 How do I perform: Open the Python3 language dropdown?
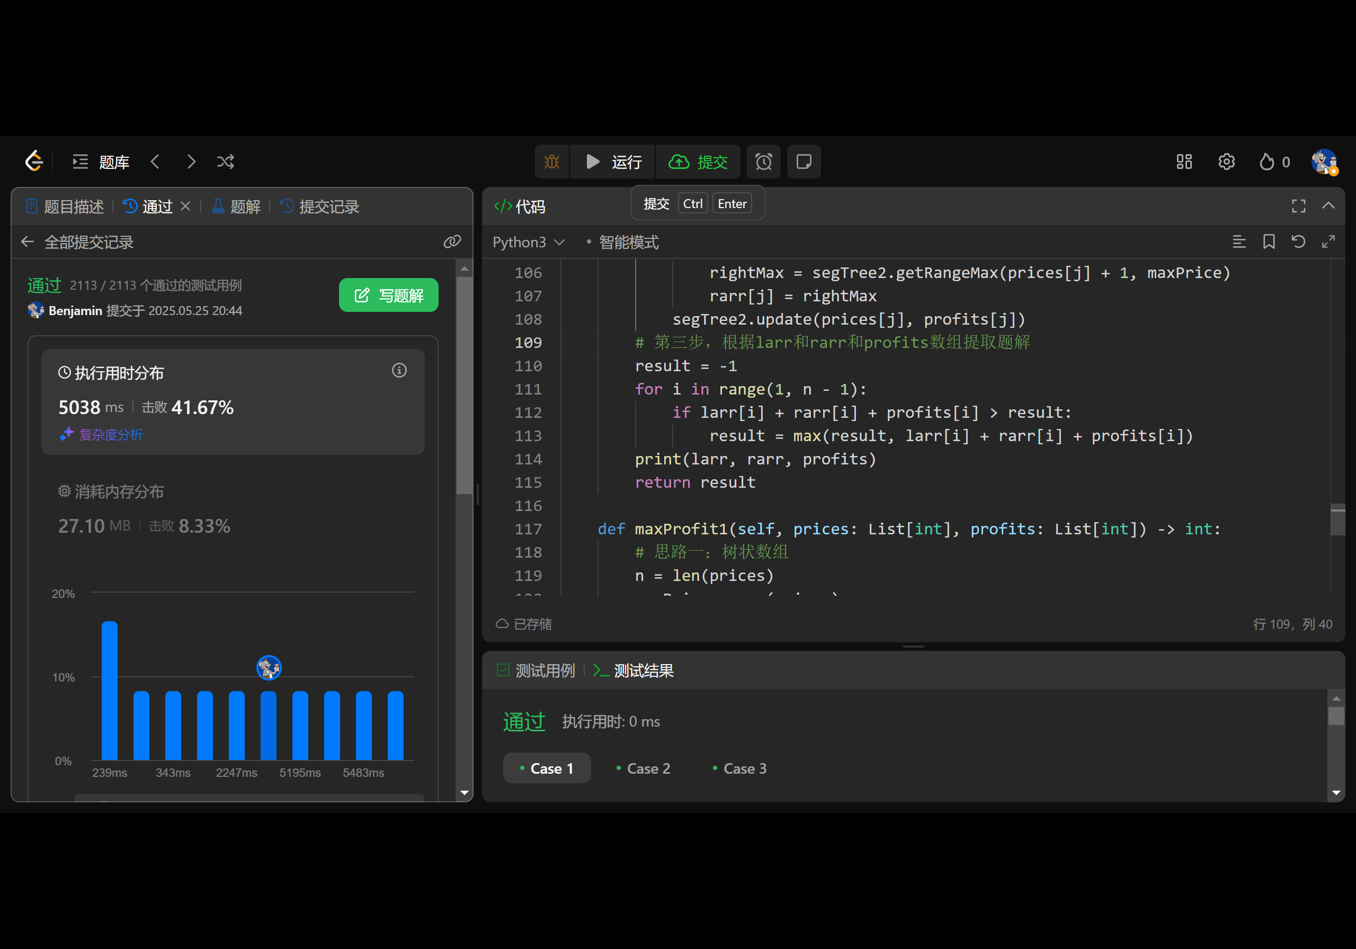click(528, 242)
